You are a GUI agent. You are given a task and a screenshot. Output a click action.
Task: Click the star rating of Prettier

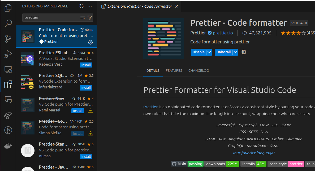click(x=293, y=33)
